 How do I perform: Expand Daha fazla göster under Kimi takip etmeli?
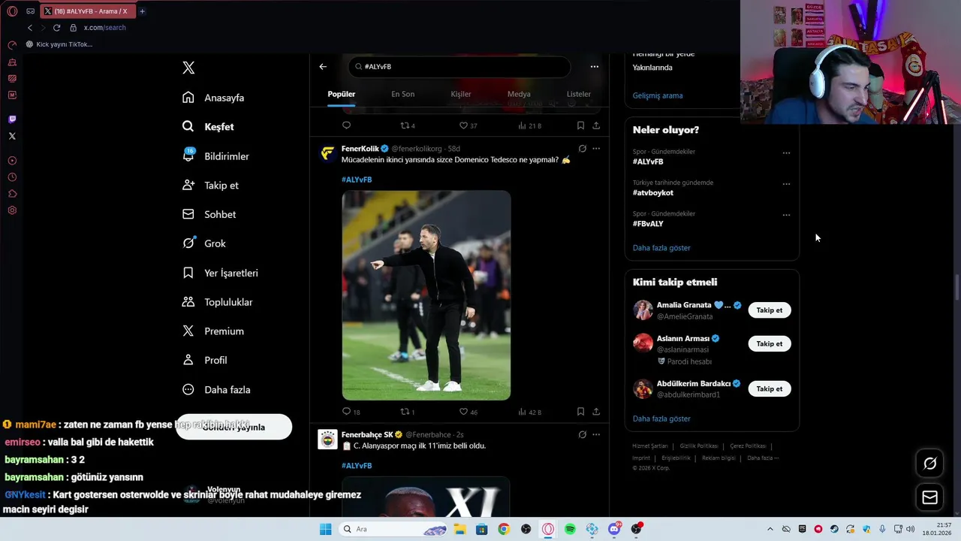point(661,419)
